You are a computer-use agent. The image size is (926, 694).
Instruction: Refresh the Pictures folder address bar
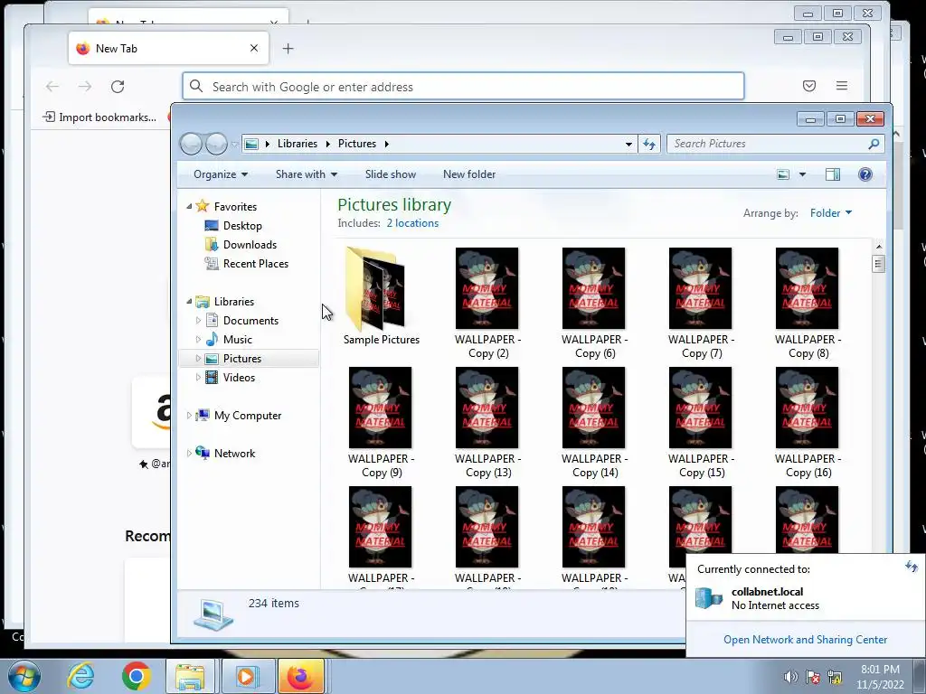click(649, 144)
